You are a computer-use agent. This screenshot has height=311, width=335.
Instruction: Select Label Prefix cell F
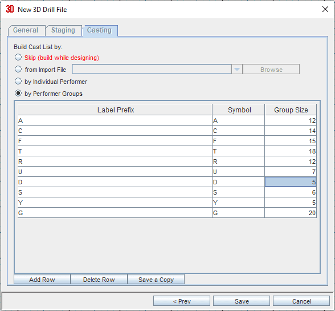[x=115, y=141]
